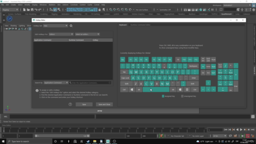Screen dimensions: 256x144
Task: Click the Task View icon in the taskbar
Action: (x=62, y=141)
